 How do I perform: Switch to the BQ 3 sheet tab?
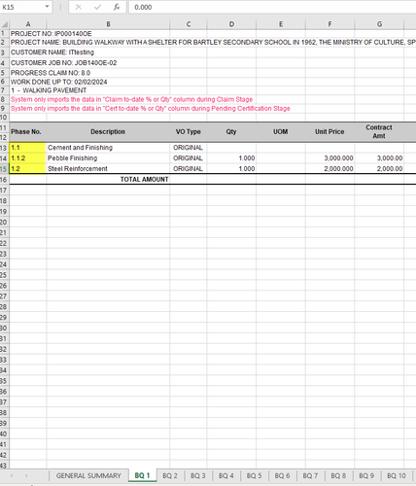(198, 475)
